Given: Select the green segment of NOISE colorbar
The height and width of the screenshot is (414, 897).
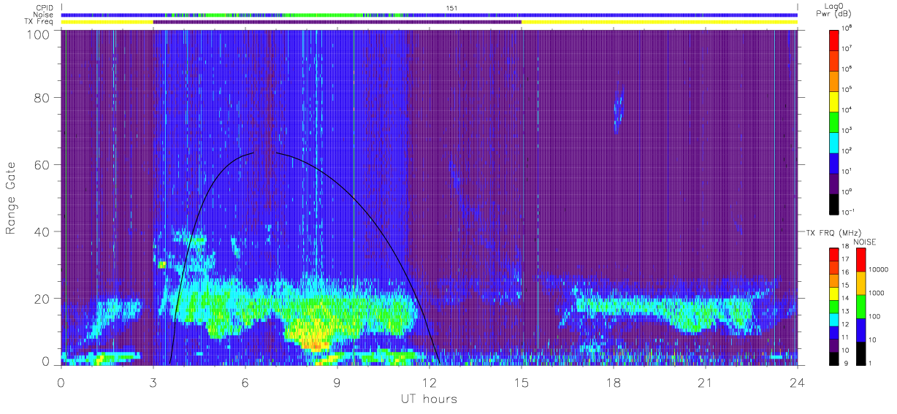Looking at the screenshot, I should click(860, 305).
